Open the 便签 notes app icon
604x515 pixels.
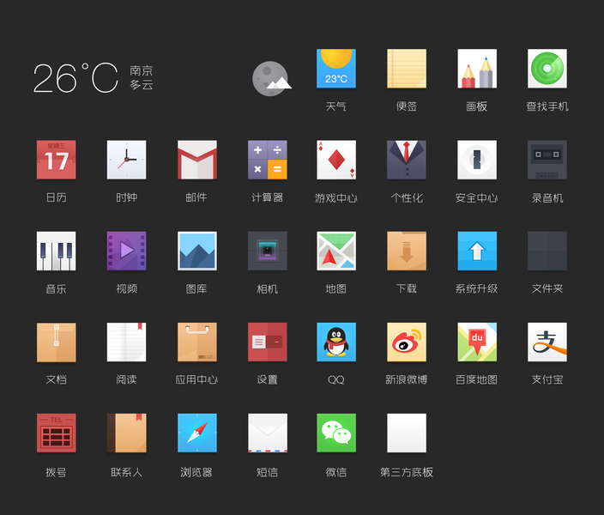(407, 69)
